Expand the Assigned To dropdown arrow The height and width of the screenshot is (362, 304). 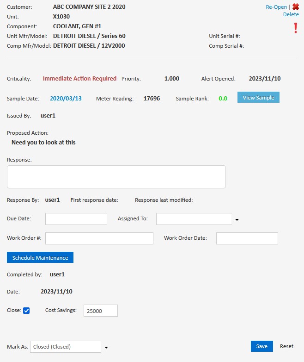click(237, 219)
